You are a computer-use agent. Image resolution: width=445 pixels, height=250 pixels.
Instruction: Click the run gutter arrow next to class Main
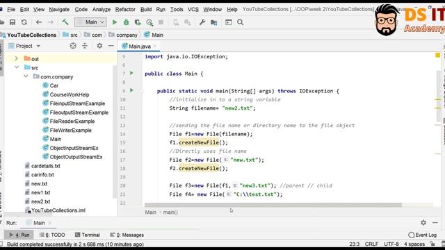[x=131, y=73]
